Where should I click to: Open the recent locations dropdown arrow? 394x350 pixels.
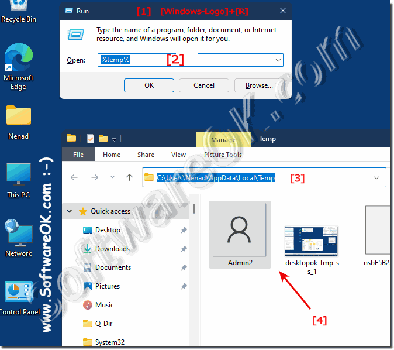113,177
